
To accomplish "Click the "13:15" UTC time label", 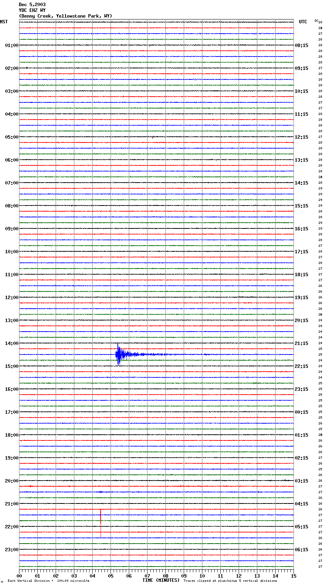I will click(x=302, y=160).
